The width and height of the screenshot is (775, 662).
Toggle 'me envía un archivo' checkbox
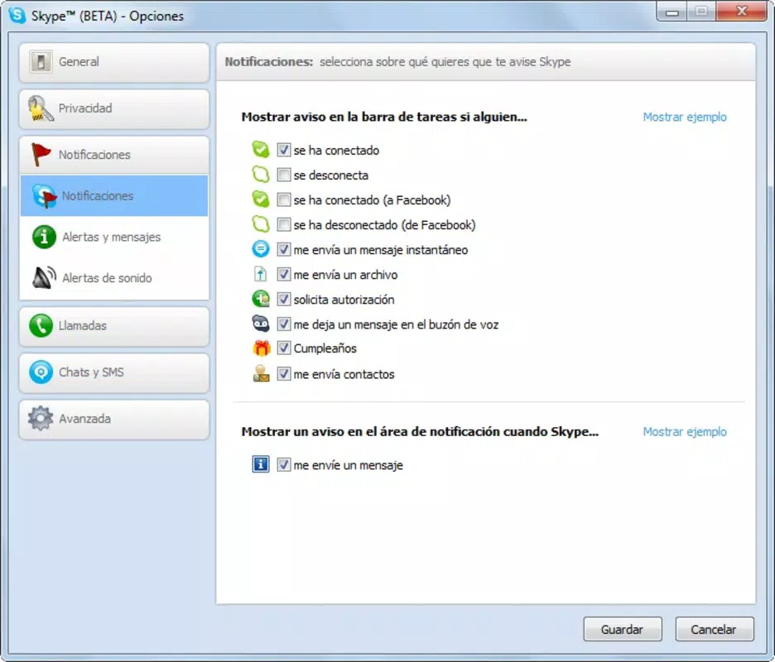coord(284,274)
